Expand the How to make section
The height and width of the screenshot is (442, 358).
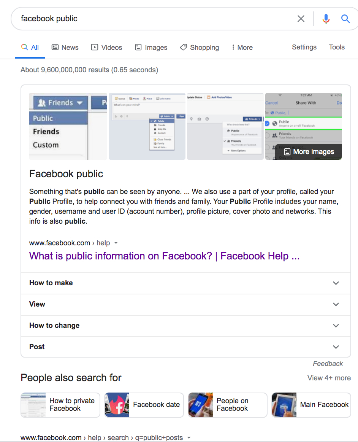coord(186,283)
